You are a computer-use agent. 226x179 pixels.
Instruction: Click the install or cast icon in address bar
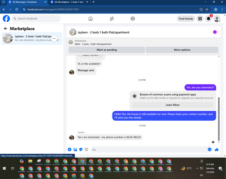point(201,9)
